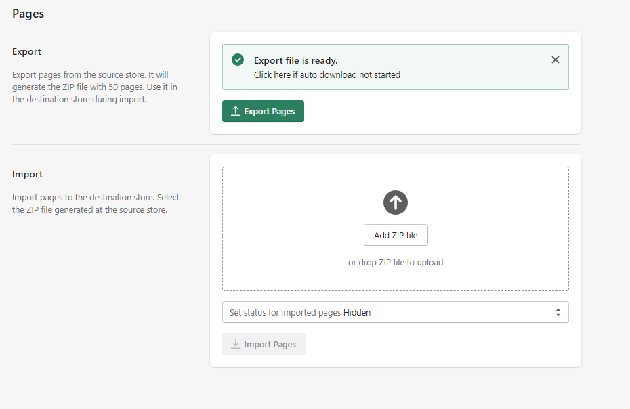630x409 pixels.
Task: Click the auto download fallback link
Action: click(x=327, y=75)
